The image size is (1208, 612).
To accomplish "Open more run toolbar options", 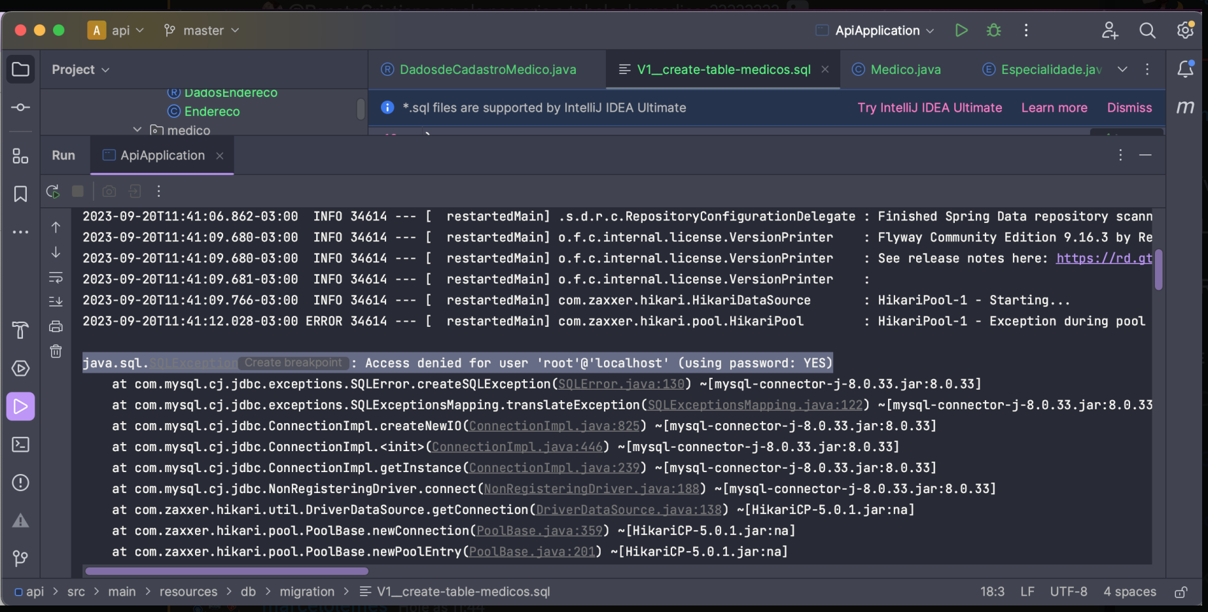I will coord(158,191).
